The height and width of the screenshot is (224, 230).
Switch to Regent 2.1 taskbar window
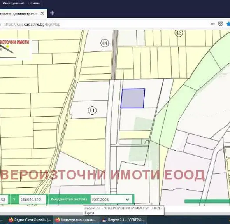123,220
